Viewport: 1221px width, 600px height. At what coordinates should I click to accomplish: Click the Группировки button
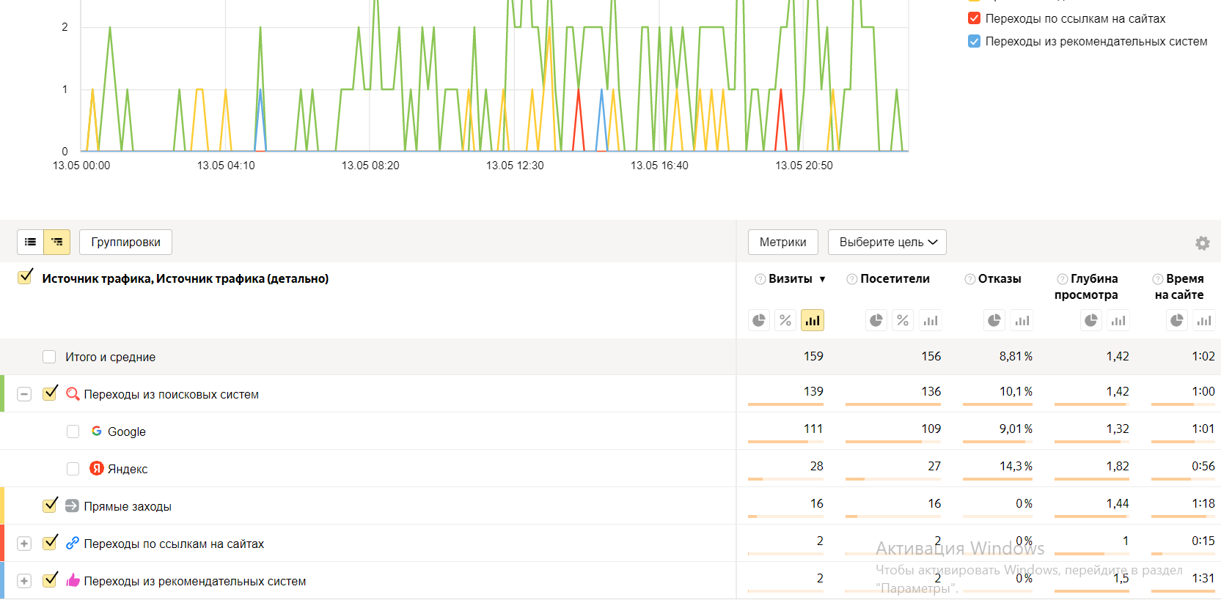tap(125, 242)
